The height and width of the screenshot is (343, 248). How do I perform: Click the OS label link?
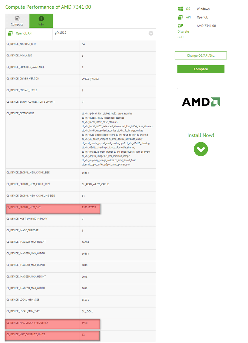pyautogui.click(x=188, y=9)
